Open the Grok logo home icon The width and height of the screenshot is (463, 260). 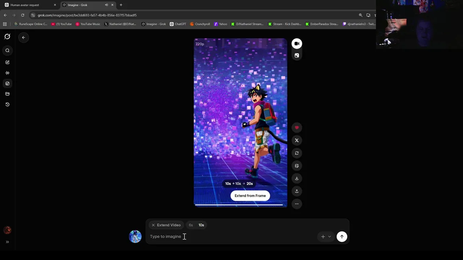point(7,37)
